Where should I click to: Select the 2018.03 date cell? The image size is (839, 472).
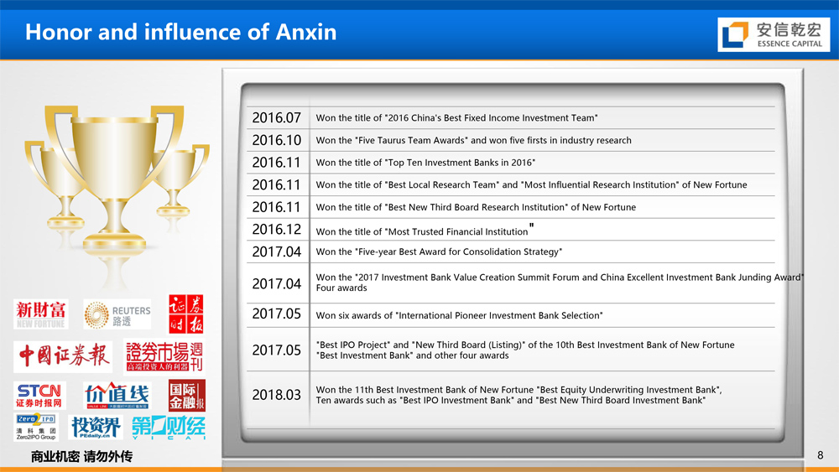pyautogui.click(x=276, y=395)
